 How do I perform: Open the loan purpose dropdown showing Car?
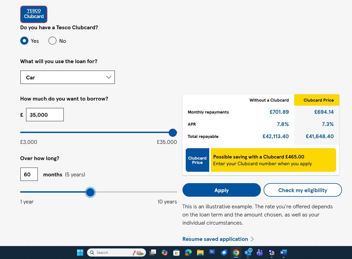(68, 77)
